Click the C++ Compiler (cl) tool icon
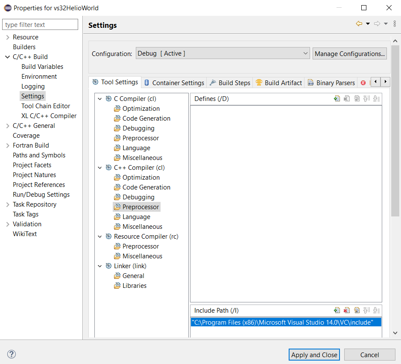Screen dimensions: 401x364 click(109, 168)
